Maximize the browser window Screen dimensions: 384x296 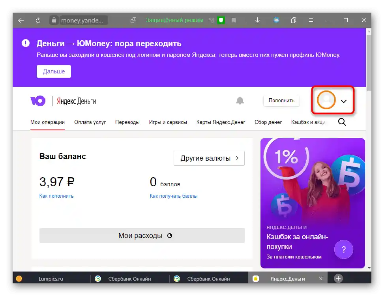(346, 20)
